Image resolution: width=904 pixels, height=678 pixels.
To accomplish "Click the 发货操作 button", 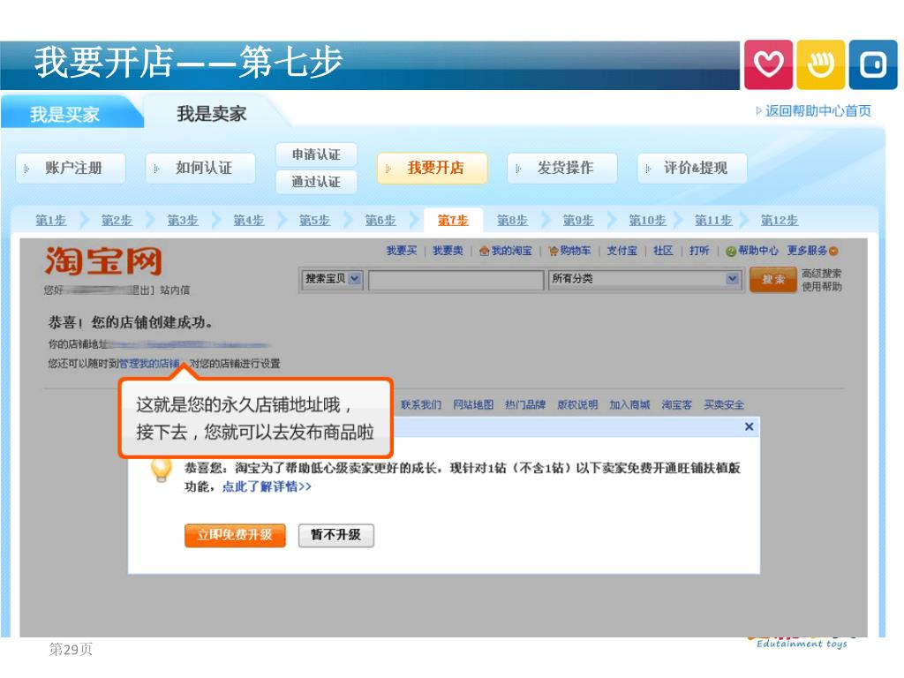I will (x=562, y=169).
